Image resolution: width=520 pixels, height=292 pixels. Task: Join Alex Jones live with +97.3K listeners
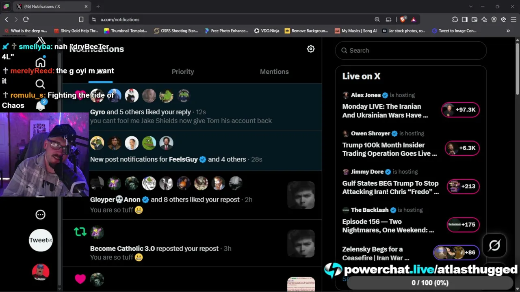pos(461,110)
